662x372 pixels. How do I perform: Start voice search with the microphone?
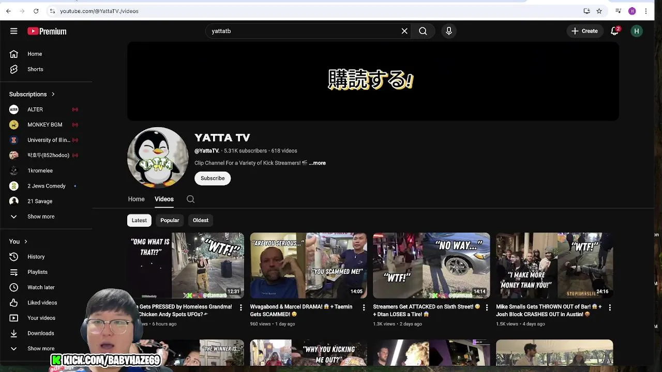pyautogui.click(x=449, y=31)
